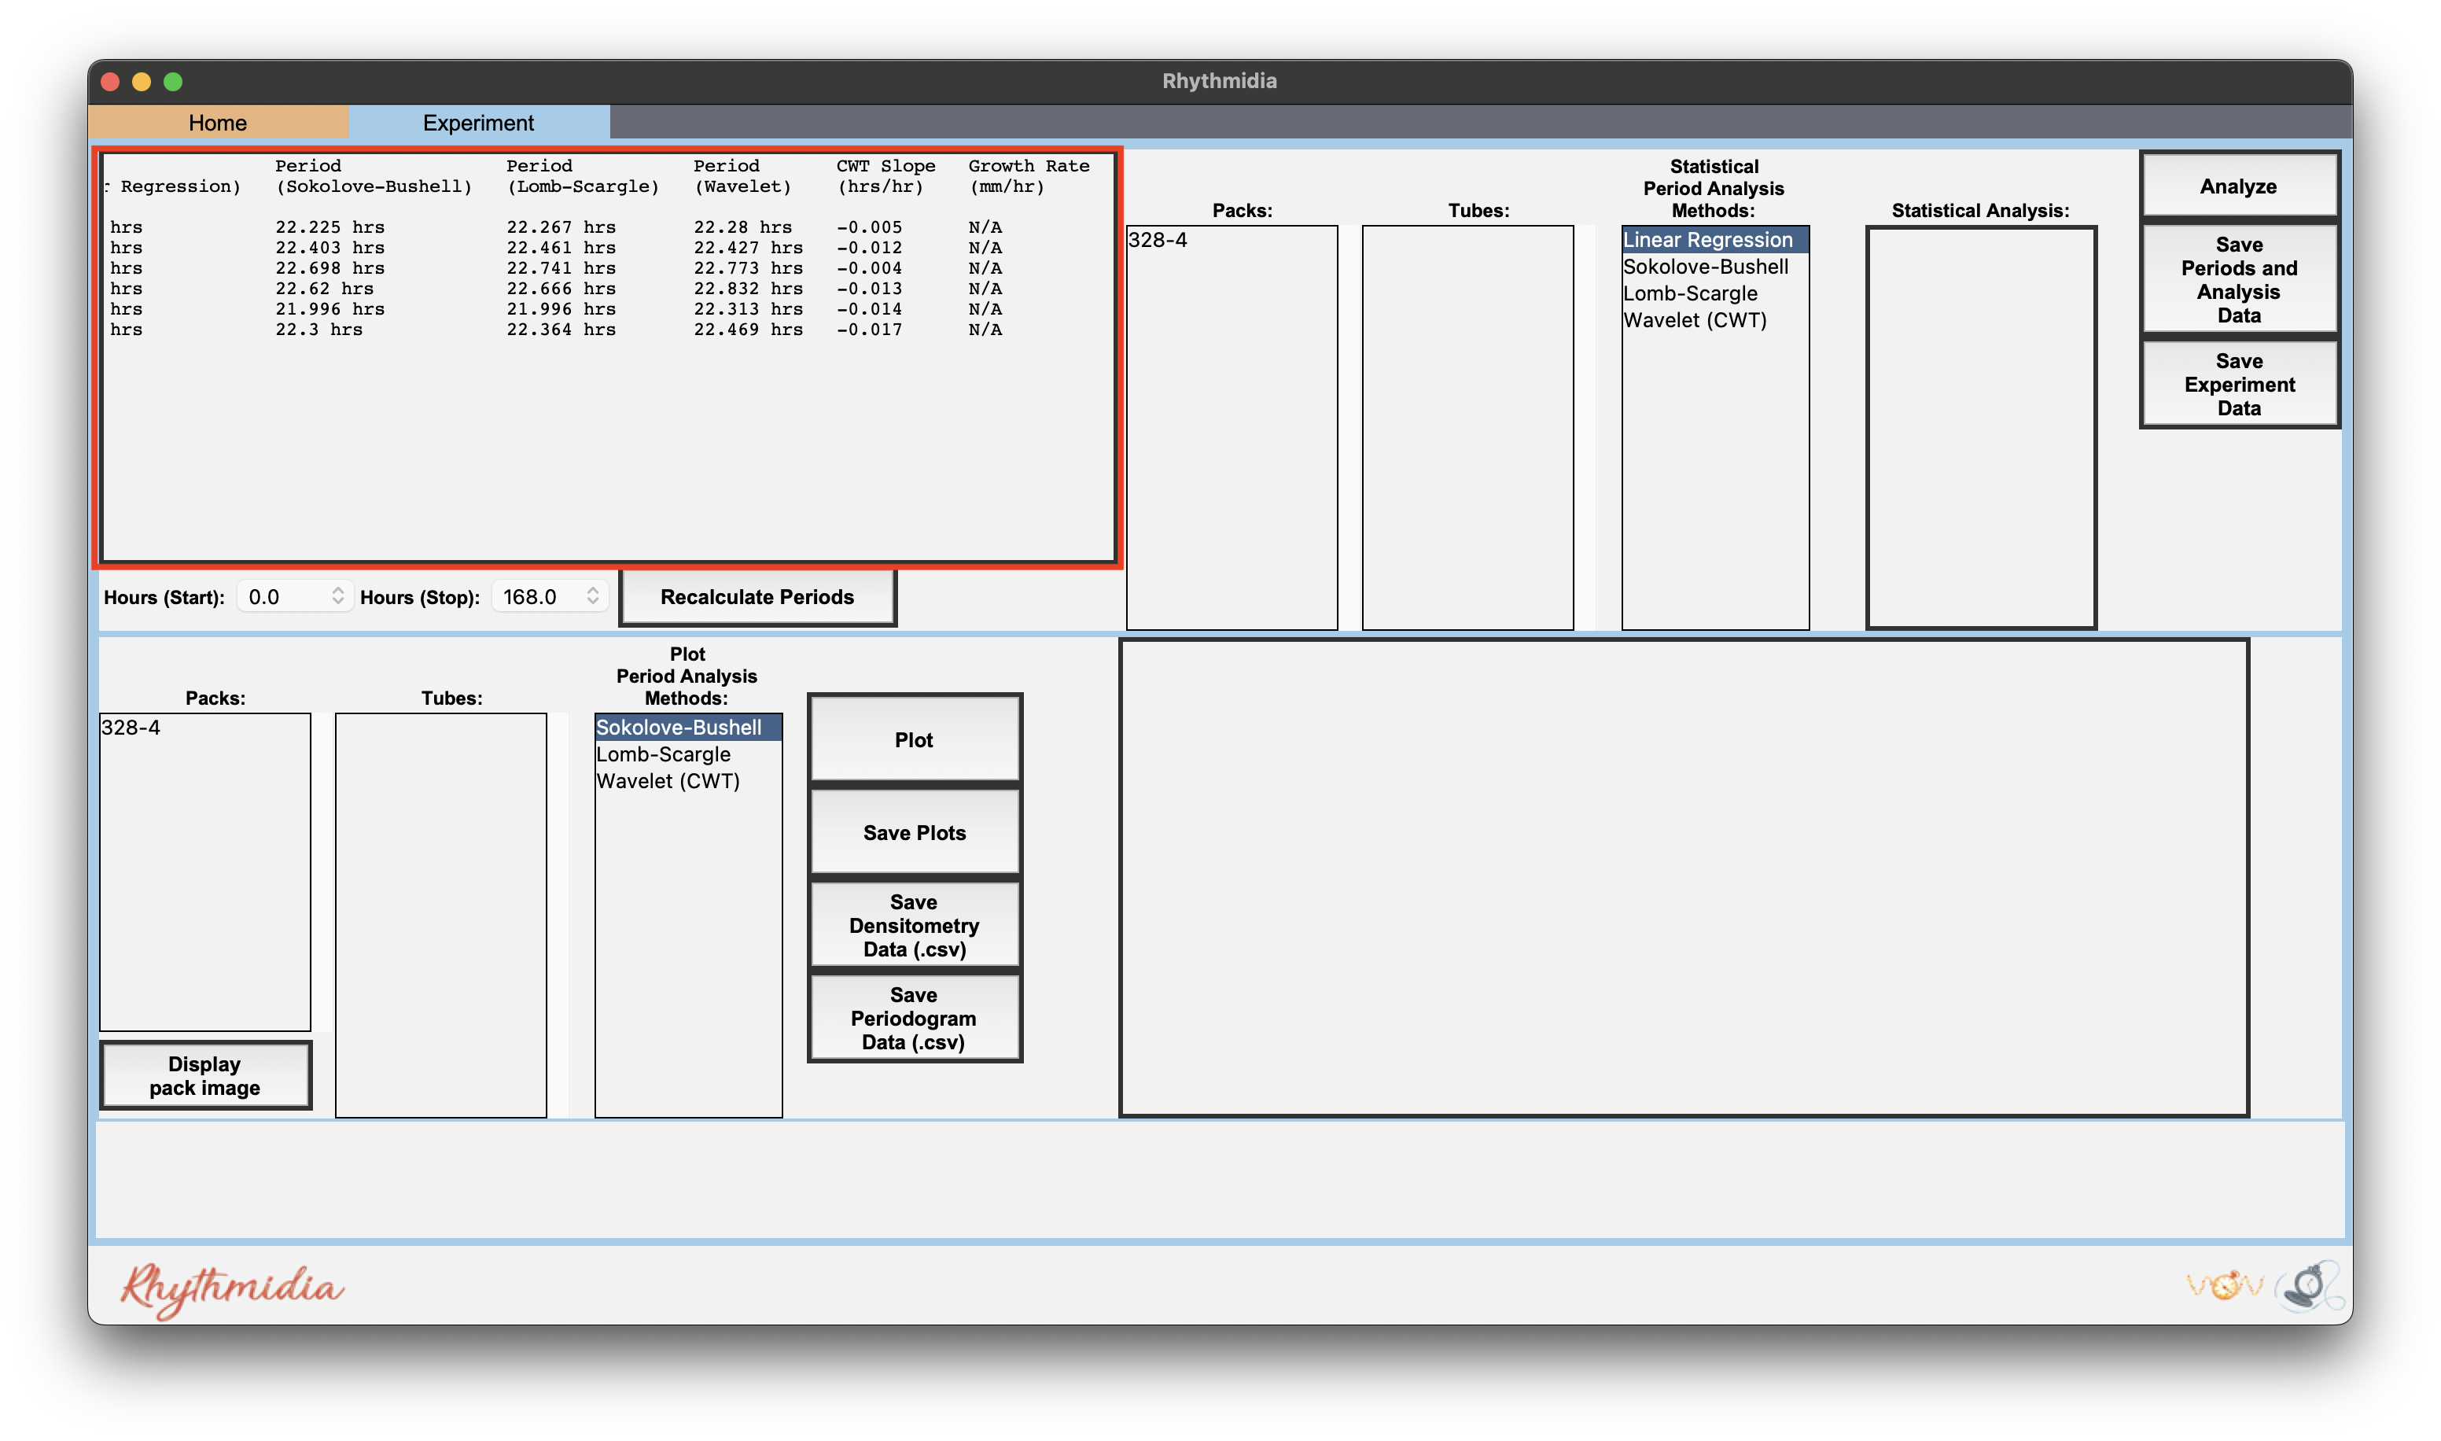Click Display pack image button

click(204, 1076)
